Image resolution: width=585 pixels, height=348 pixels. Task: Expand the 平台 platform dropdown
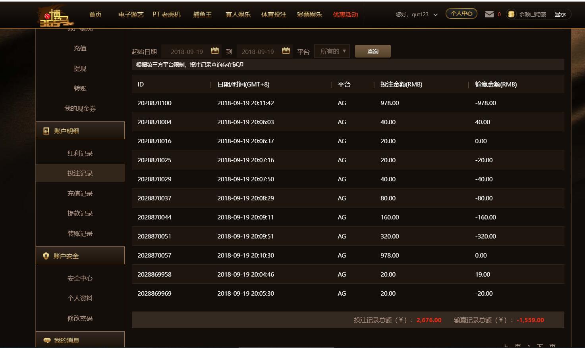point(332,51)
